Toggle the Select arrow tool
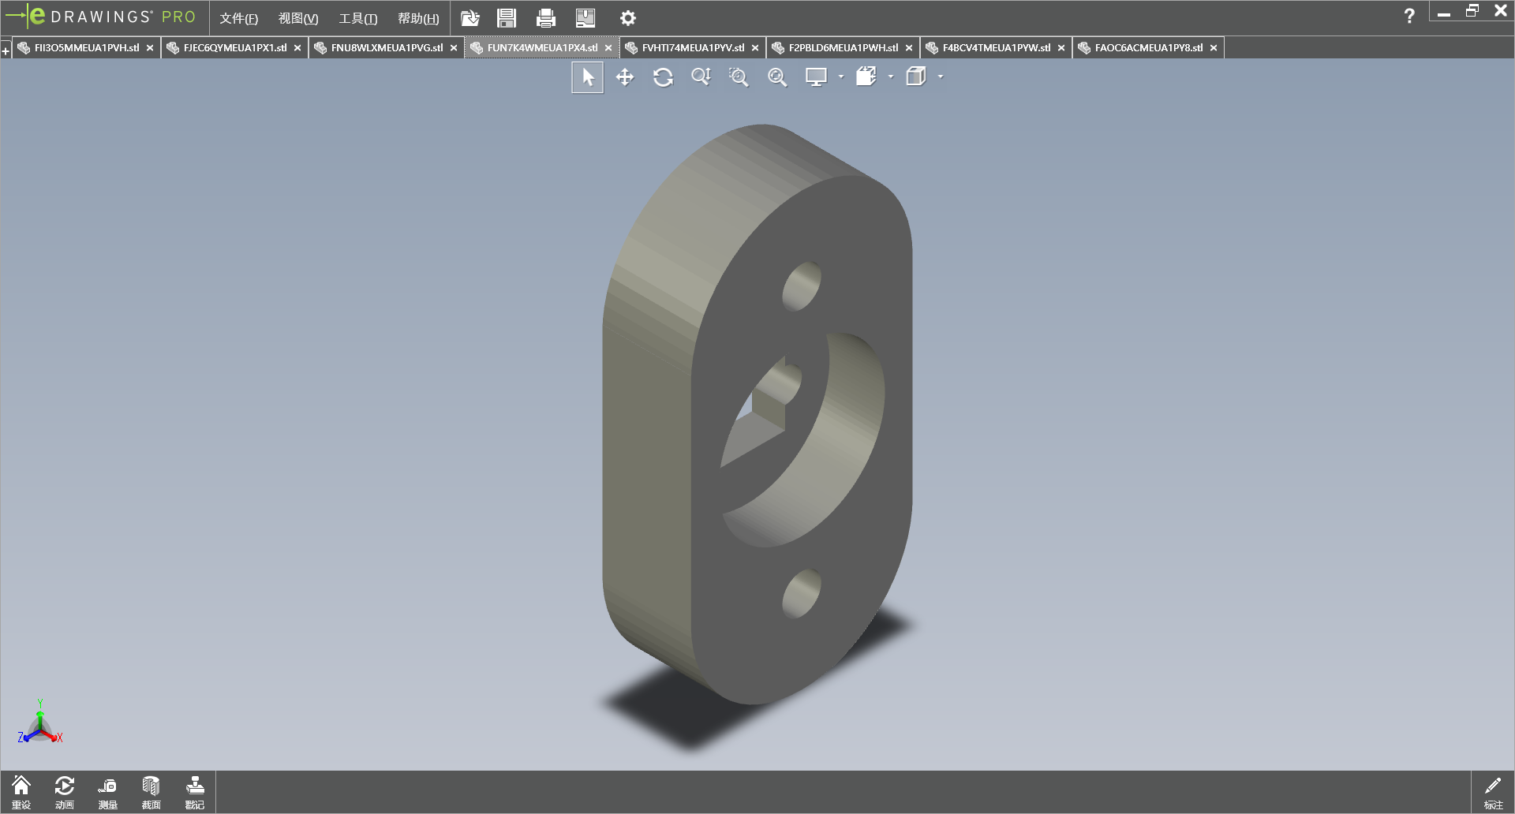 click(x=588, y=77)
